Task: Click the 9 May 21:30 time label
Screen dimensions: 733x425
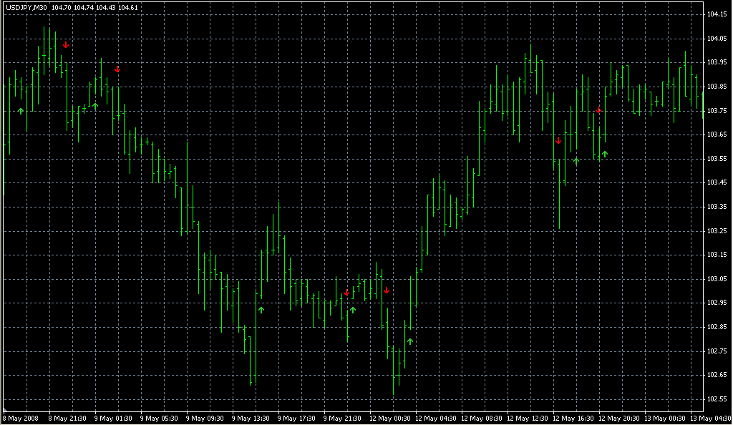Action: [x=342, y=419]
